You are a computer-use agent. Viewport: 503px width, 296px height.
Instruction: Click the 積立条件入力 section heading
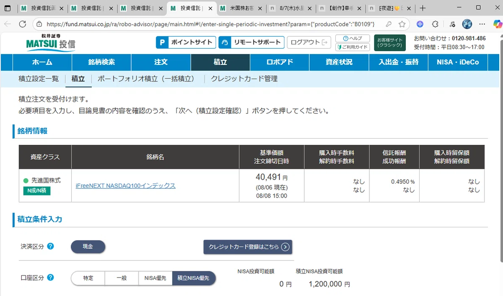click(x=40, y=219)
